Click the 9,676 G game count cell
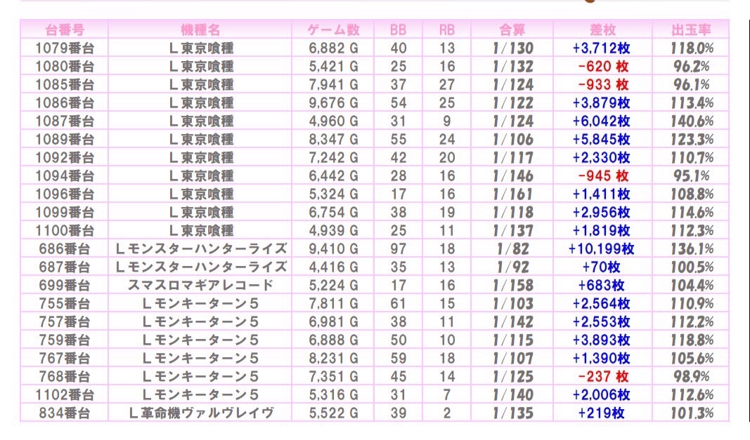The image size is (750, 440). pyautogui.click(x=334, y=103)
